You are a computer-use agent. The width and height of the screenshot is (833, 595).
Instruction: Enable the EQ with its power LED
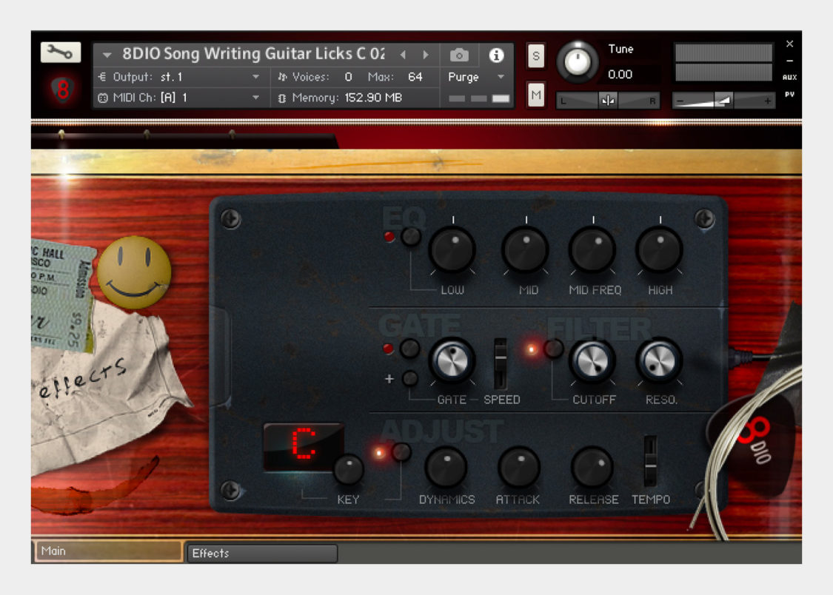(390, 237)
